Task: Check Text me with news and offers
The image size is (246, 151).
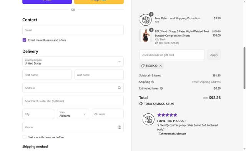Action: tap(24, 137)
